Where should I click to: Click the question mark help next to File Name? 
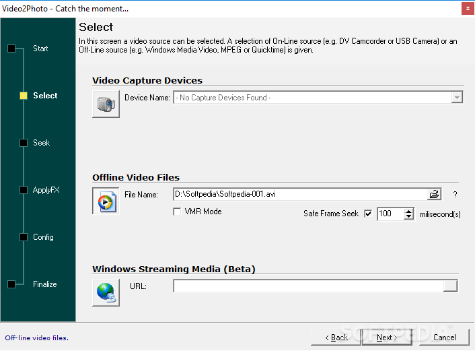pos(455,195)
